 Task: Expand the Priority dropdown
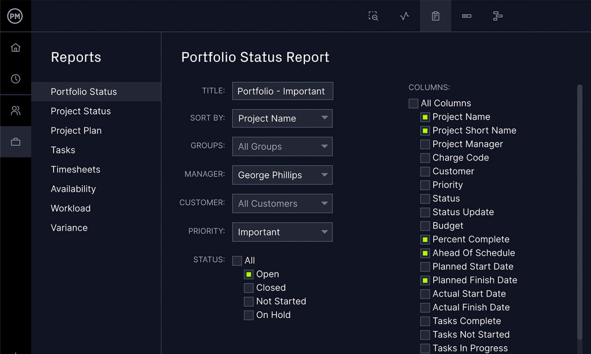(x=282, y=232)
